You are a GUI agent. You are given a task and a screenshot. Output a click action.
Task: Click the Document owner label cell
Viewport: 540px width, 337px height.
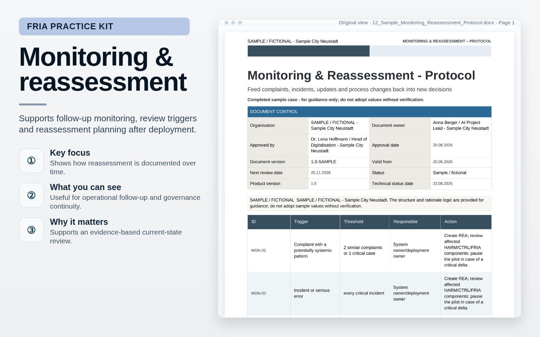coord(400,125)
